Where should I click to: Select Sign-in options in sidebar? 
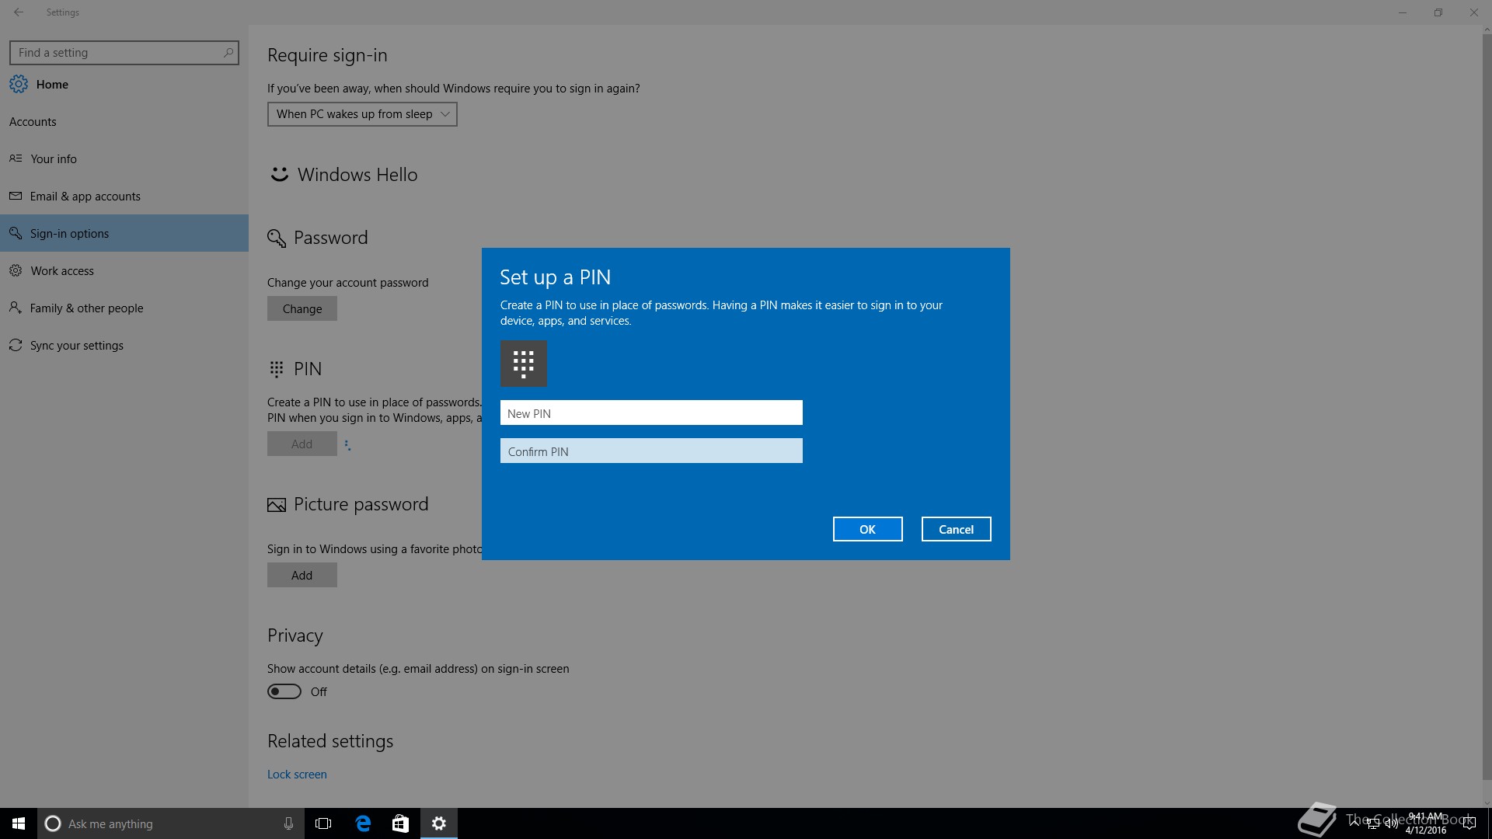(x=124, y=233)
